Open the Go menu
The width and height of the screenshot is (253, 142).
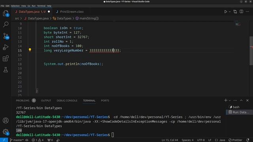click(x=29, y=6)
